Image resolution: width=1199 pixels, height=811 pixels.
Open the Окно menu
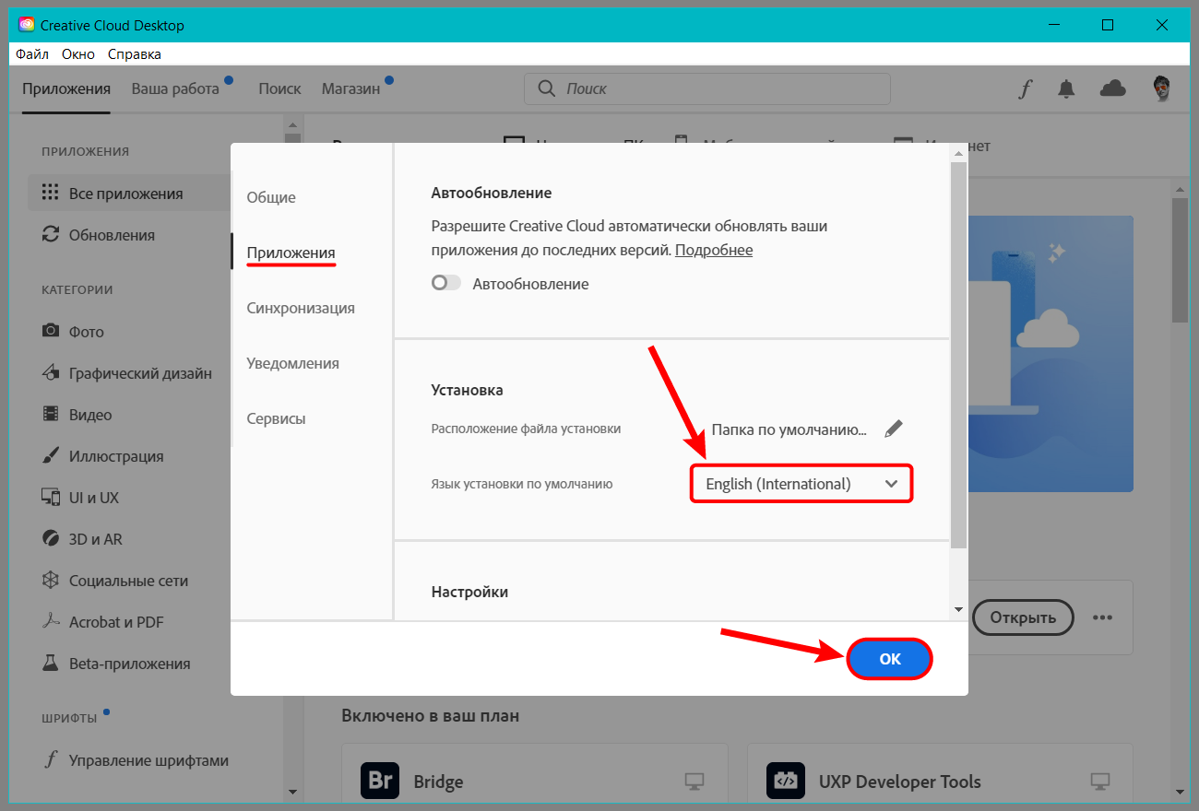pos(78,53)
